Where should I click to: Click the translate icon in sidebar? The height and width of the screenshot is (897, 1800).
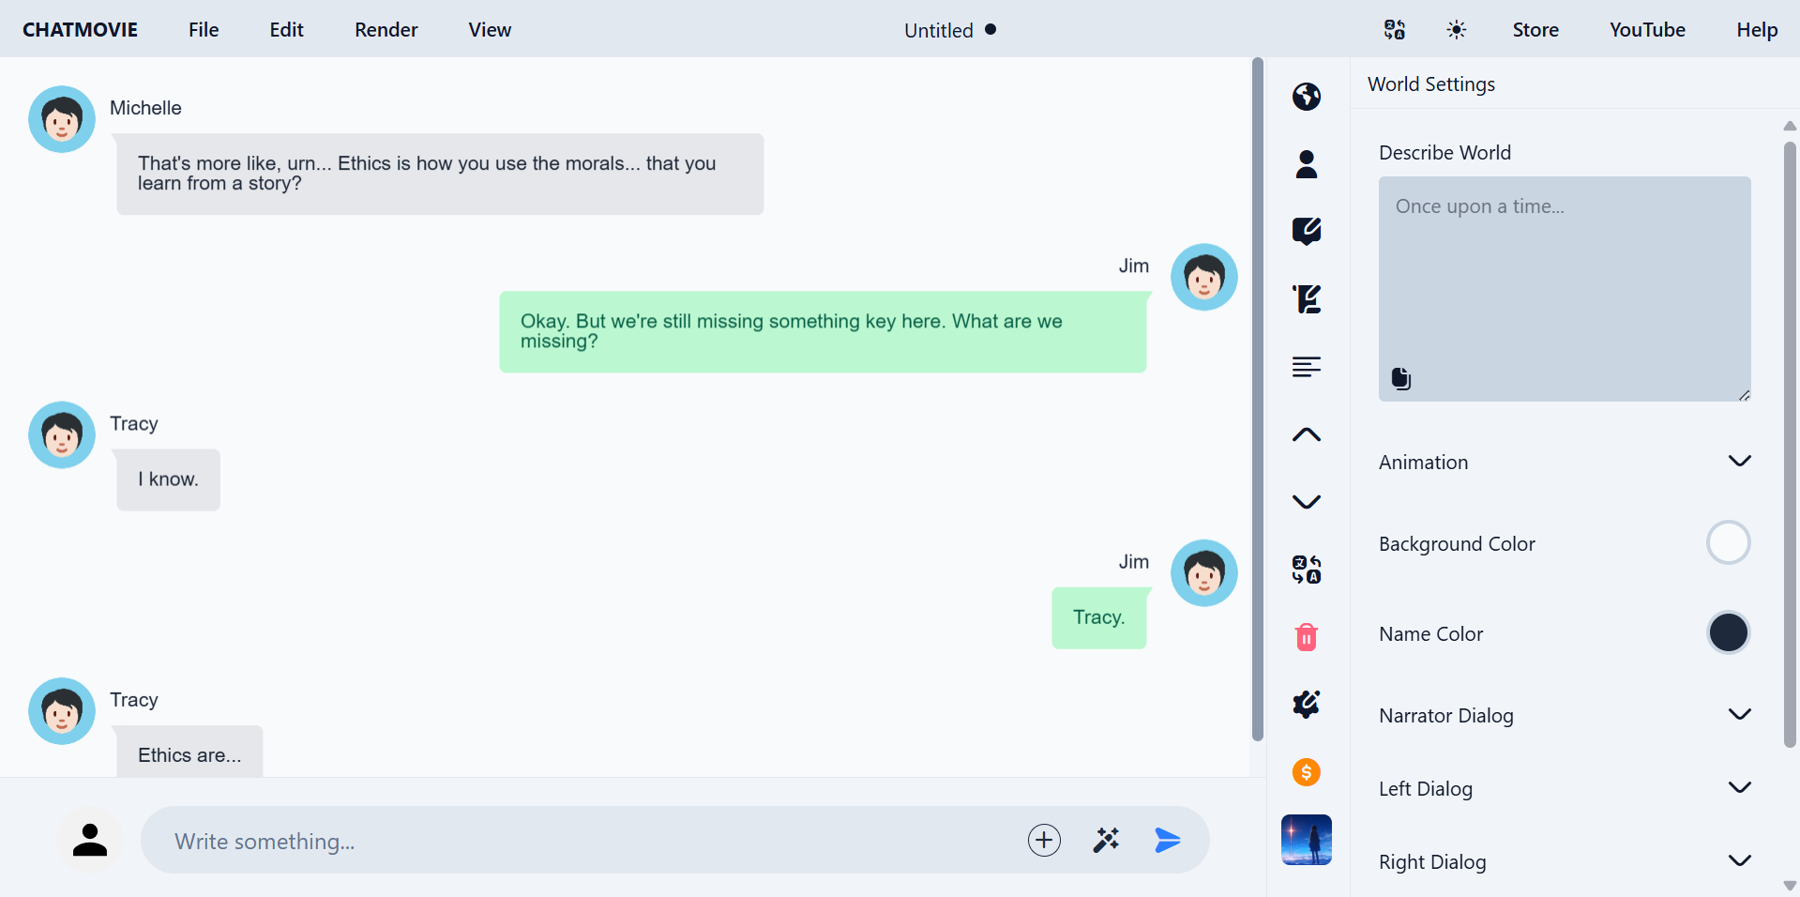(1306, 570)
